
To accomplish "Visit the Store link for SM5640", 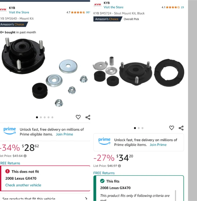I will click(x=19, y=12).
